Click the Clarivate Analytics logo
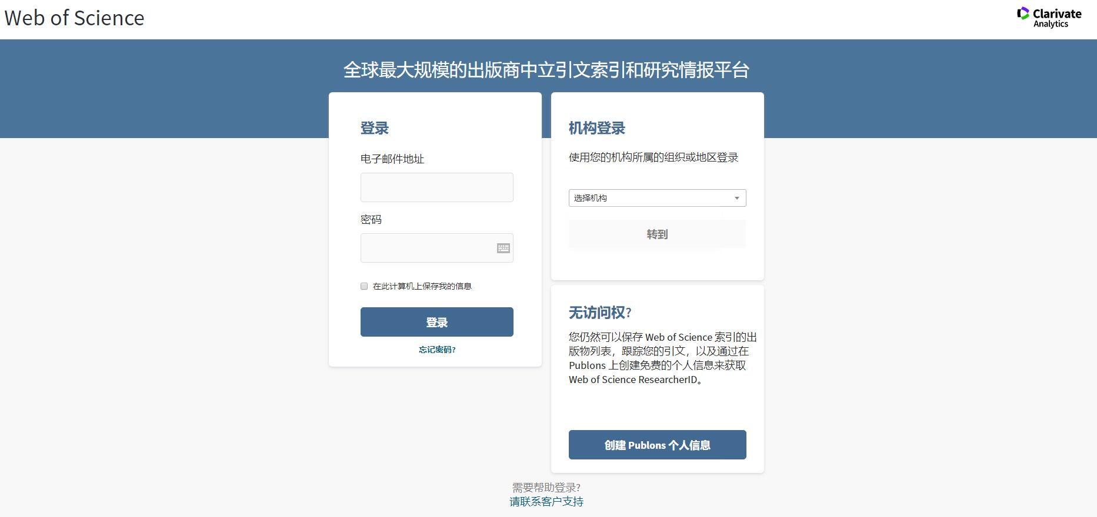Viewport: 1097px width, 517px height. [x=1049, y=18]
